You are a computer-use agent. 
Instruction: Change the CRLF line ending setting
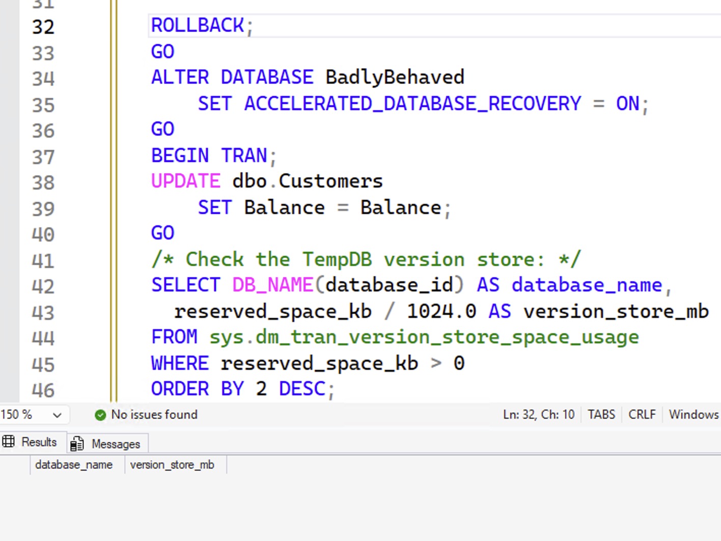(642, 415)
